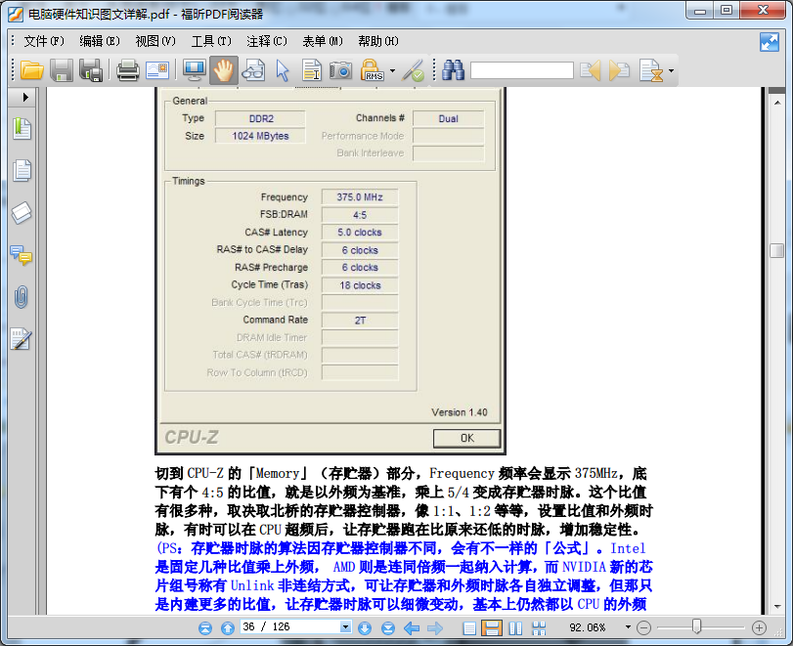Click the Version 1.40 text

point(460,412)
